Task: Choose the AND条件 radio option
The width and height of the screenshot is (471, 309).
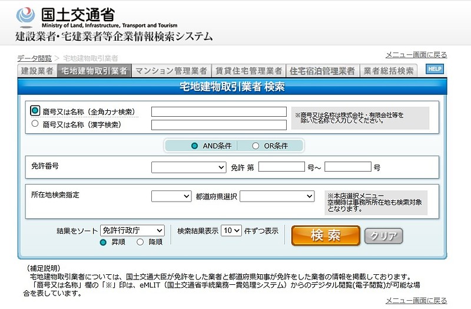Action: pos(195,146)
